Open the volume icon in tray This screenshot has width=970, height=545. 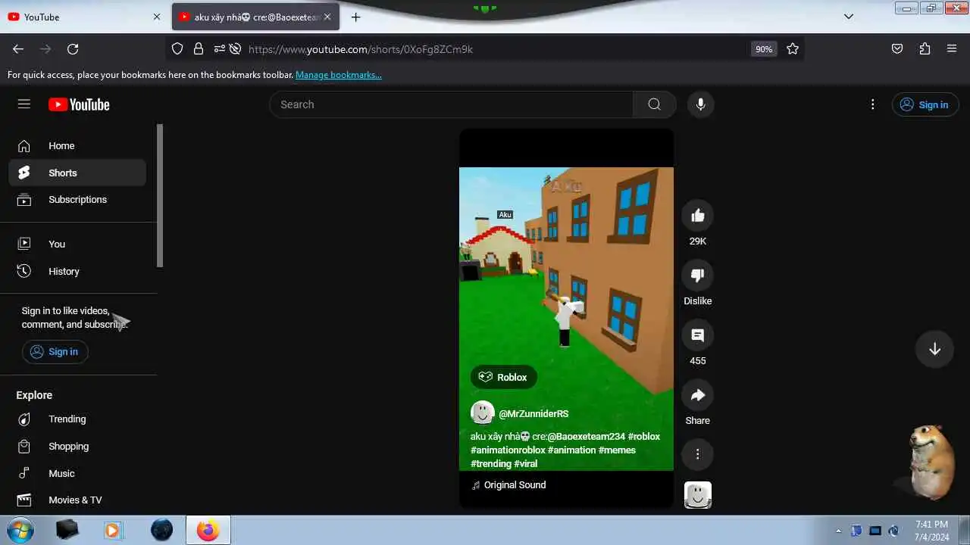(893, 531)
